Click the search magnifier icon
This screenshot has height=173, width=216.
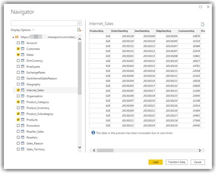click(79, 23)
